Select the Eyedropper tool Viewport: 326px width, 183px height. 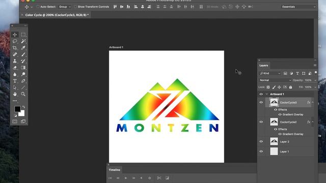pyautogui.click(x=23, y=48)
